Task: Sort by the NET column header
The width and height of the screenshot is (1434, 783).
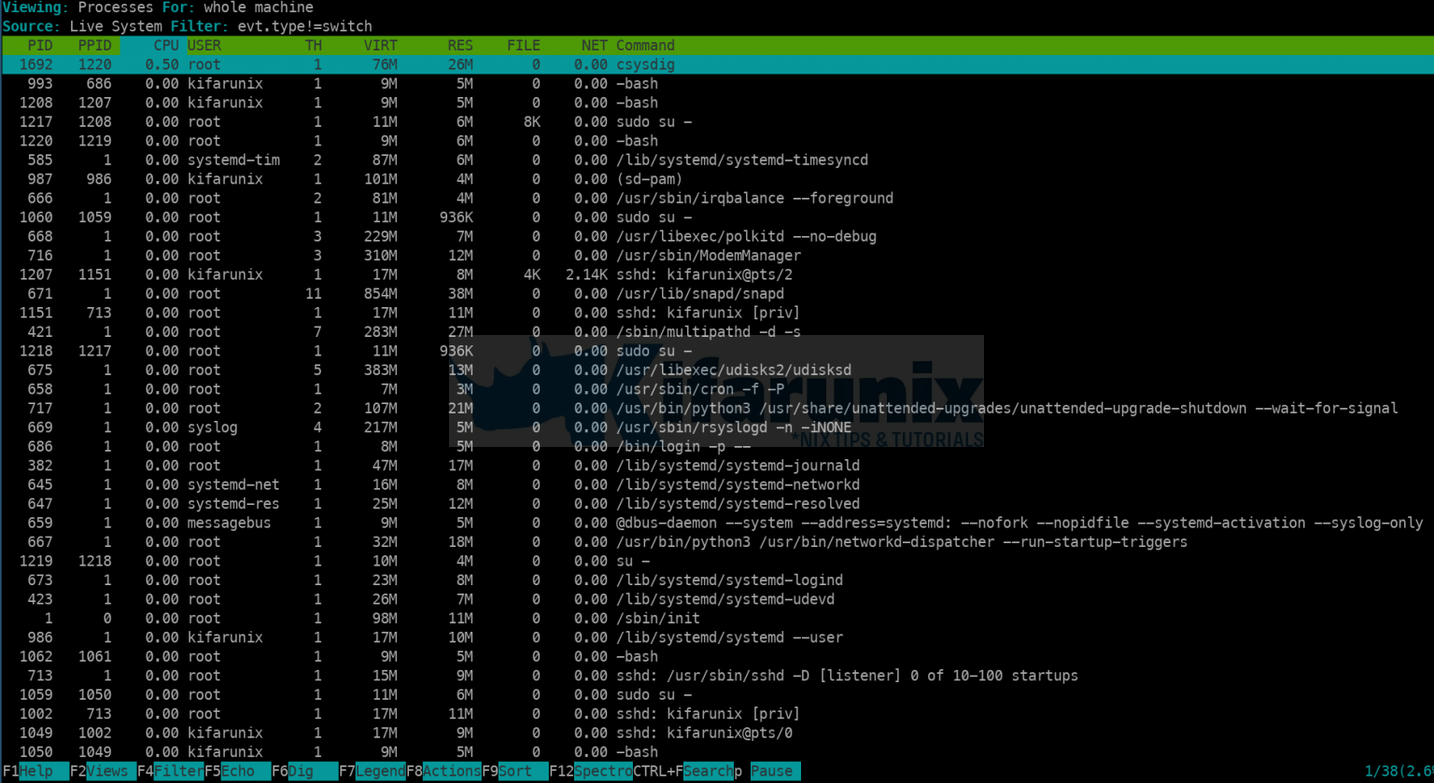Action: [x=595, y=45]
